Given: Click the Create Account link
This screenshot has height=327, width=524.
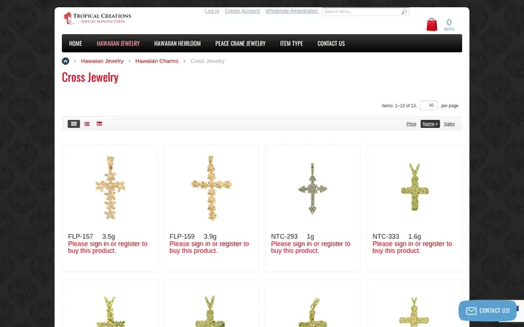Looking at the screenshot, I should pos(242,11).
